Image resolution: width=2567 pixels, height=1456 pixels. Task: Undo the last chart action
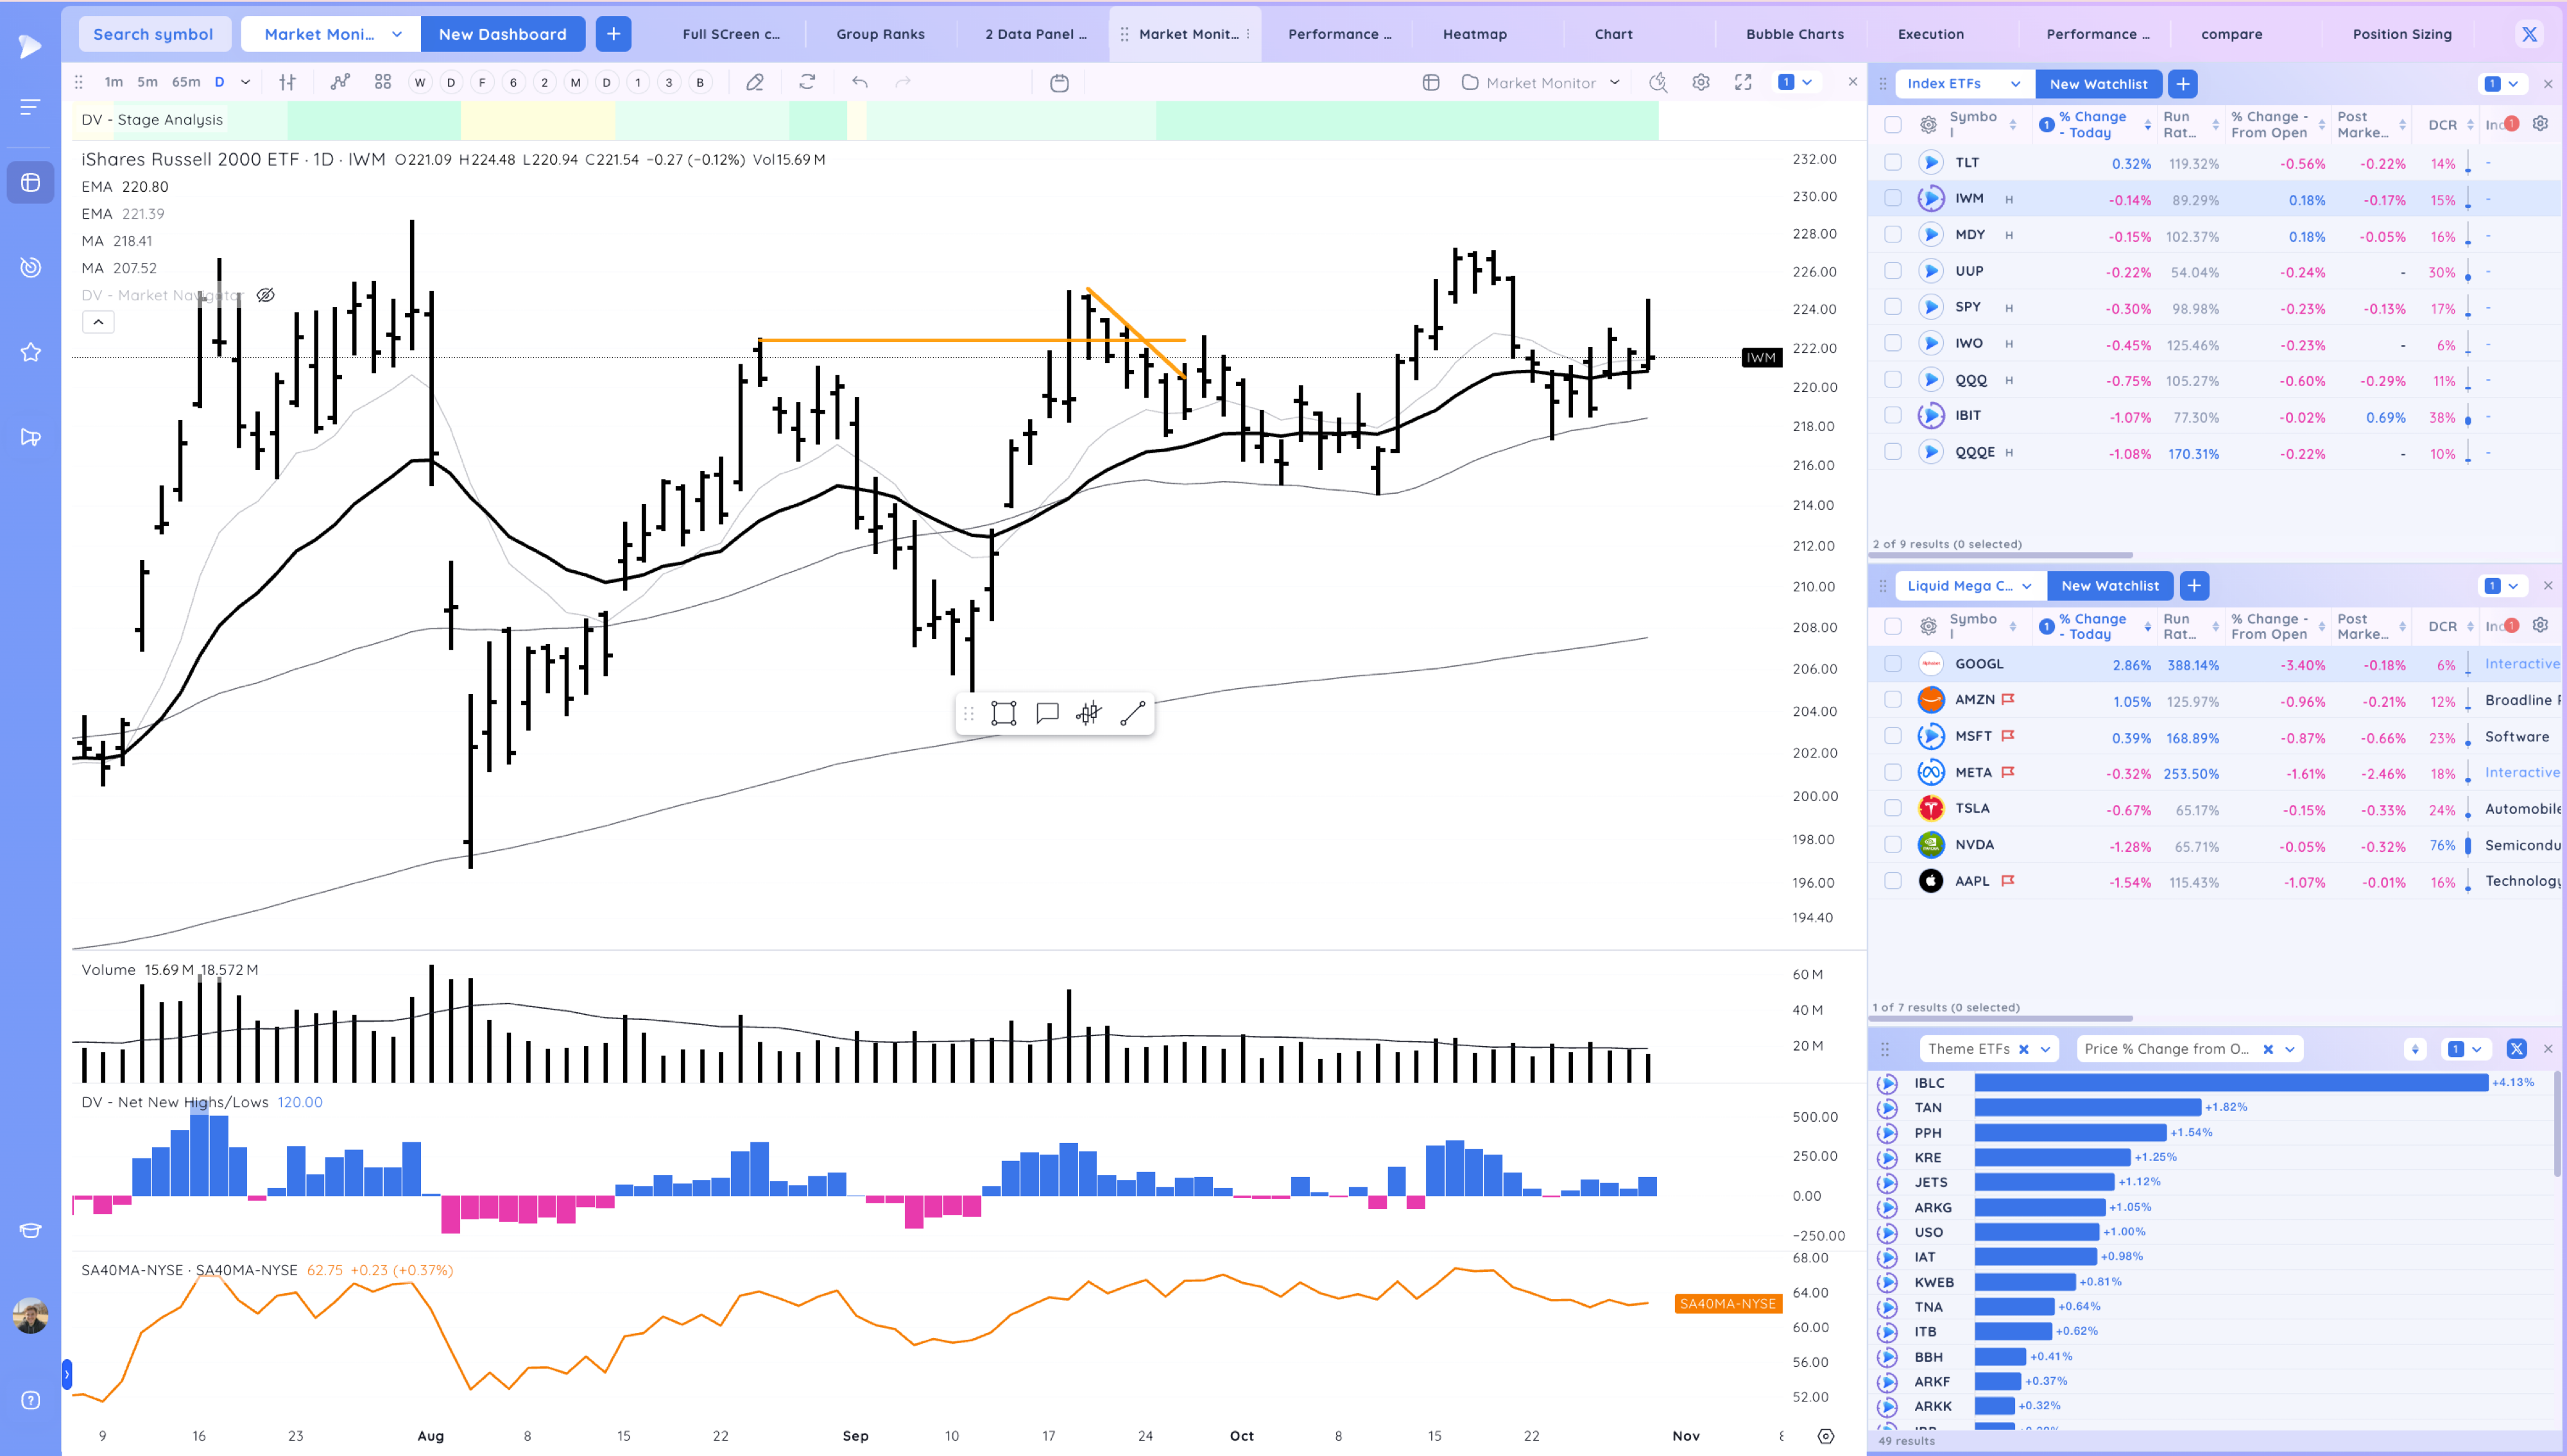pyautogui.click(x=859, y=82)
